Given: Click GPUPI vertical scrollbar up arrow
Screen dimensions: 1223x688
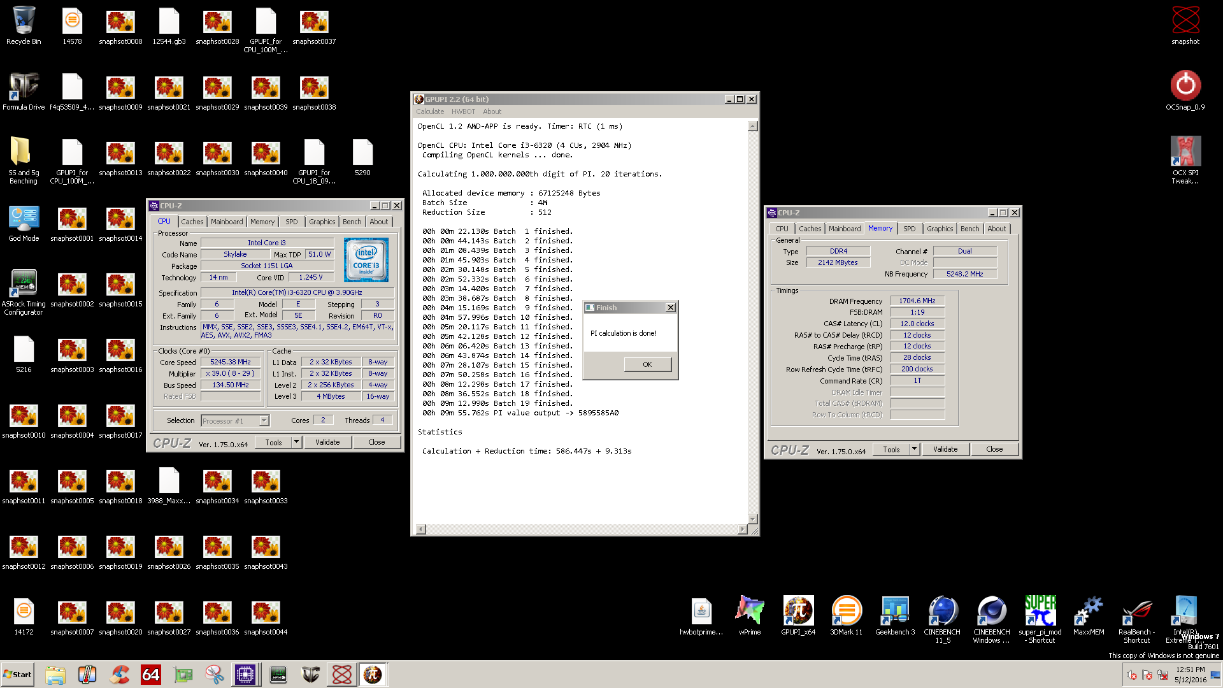Looking at the screenshot, I should pyautogui.click(x=753, y=126).
